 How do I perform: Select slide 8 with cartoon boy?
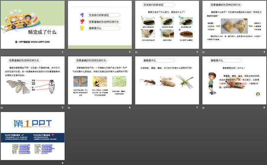coord(234,80)
